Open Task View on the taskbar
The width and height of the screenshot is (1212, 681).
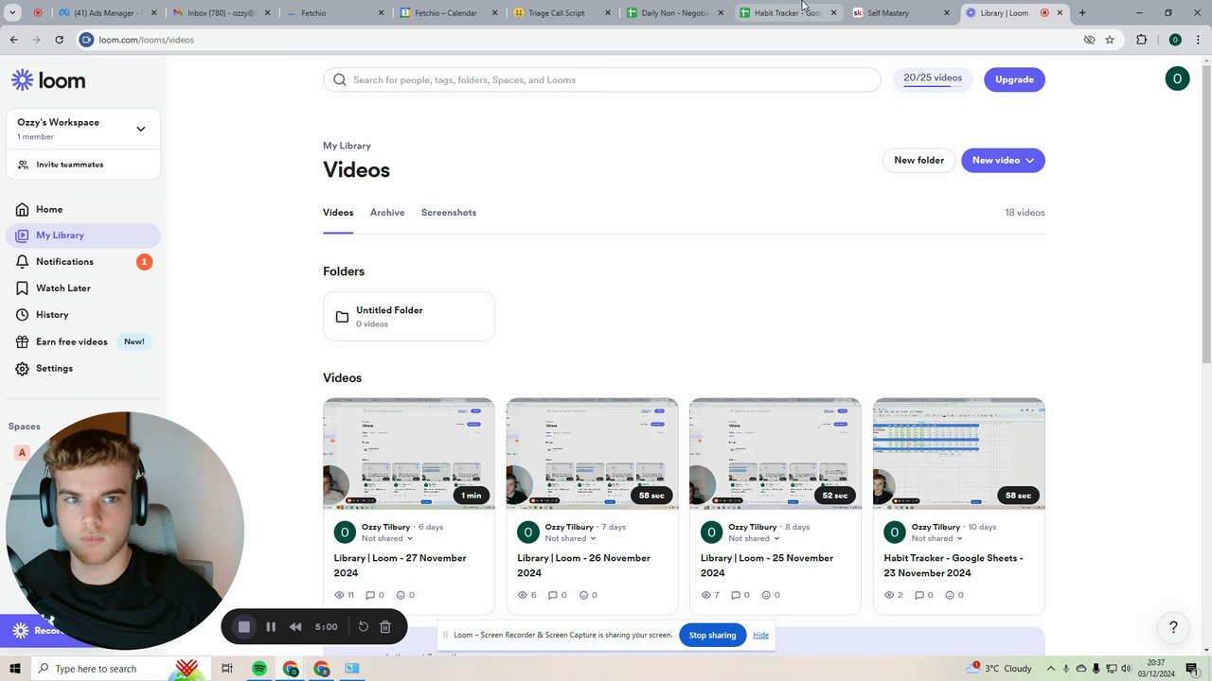click(226, 669)
